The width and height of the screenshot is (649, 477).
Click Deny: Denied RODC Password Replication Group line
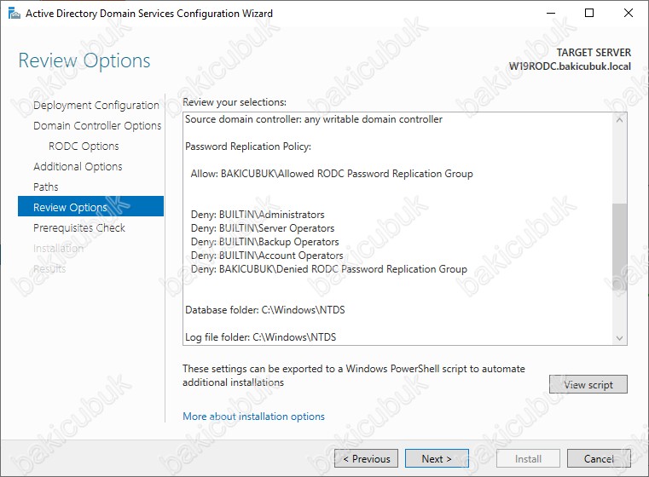(x=328, y=269)
